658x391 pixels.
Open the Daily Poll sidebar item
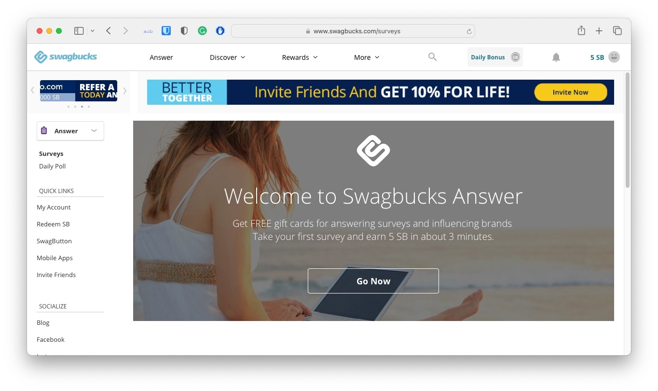[52, 166]
